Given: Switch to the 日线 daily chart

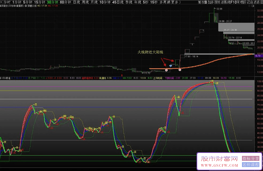Looking at the screenshot, I should coord(77,2).
